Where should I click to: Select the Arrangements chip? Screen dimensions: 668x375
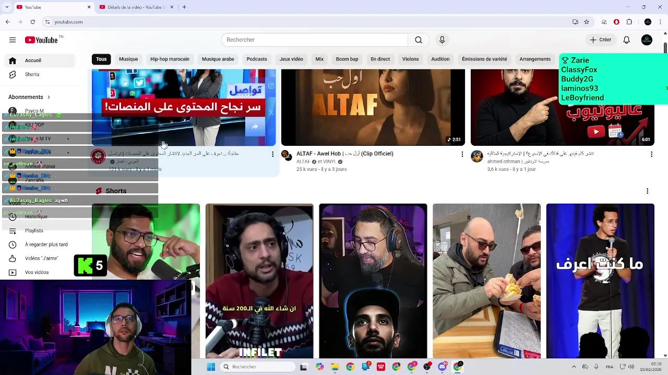point(535,59)
